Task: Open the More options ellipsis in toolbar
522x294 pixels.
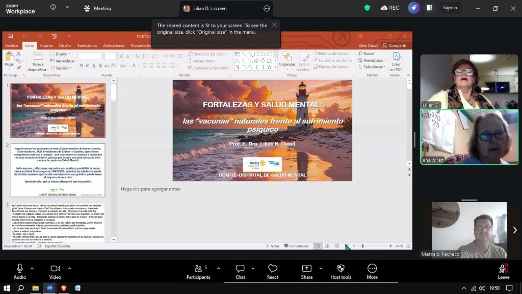Action: click(372, 271)
